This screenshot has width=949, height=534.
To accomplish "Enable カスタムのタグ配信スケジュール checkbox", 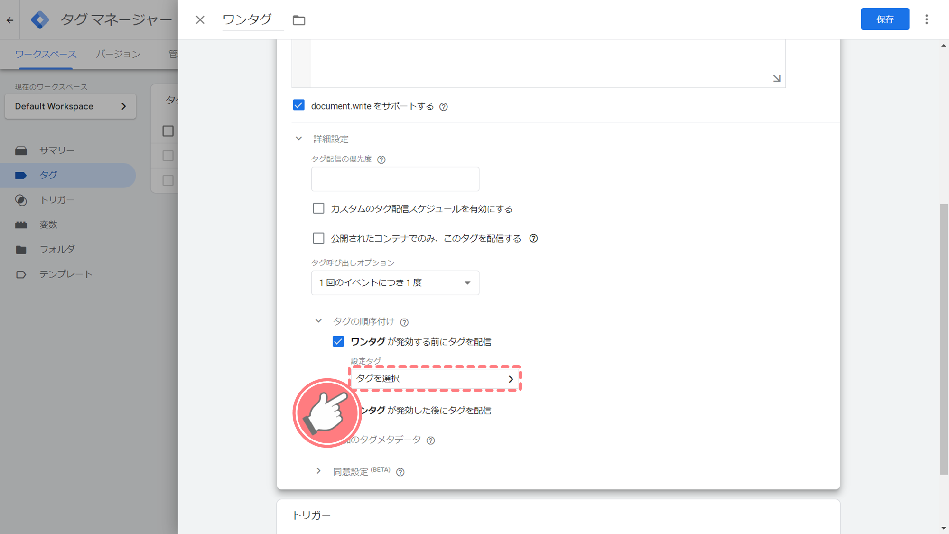I will 318,208.
